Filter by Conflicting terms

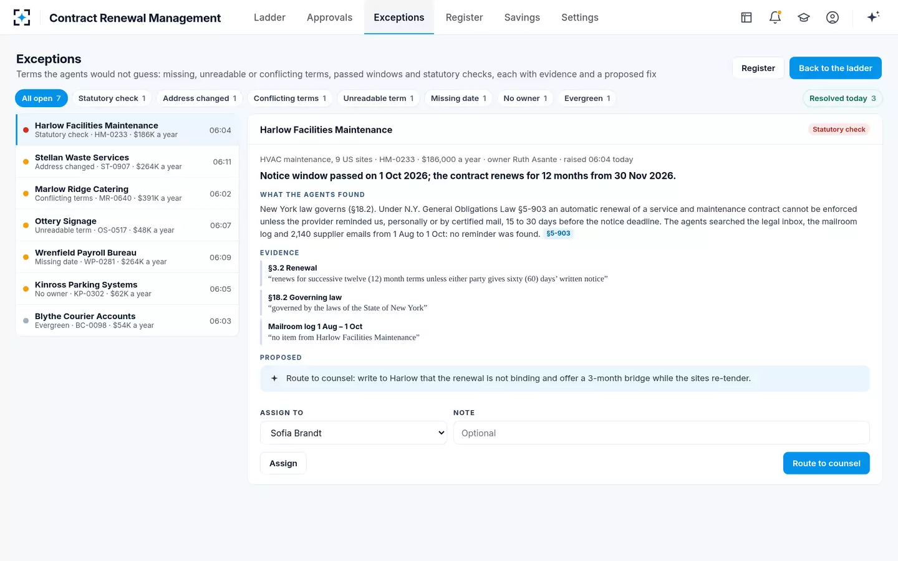290,98
